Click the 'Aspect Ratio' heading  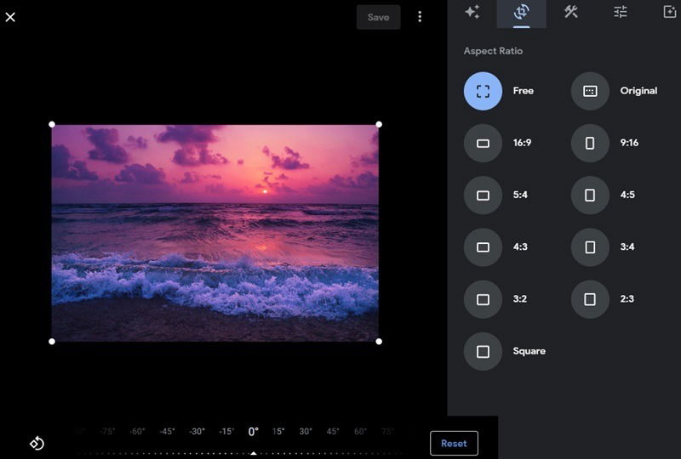(x=493, y=51)
